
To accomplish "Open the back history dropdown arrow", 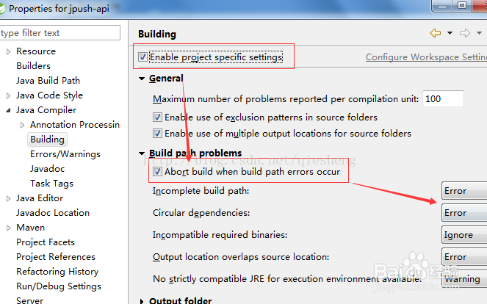I will [450, 33].
